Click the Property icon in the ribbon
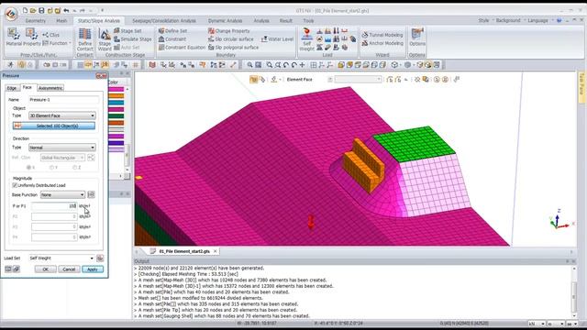Screen dimensions: 587x330 [32, 37]
